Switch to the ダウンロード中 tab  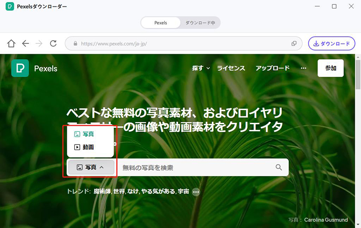pyautogui.click(x=200, y=23)
